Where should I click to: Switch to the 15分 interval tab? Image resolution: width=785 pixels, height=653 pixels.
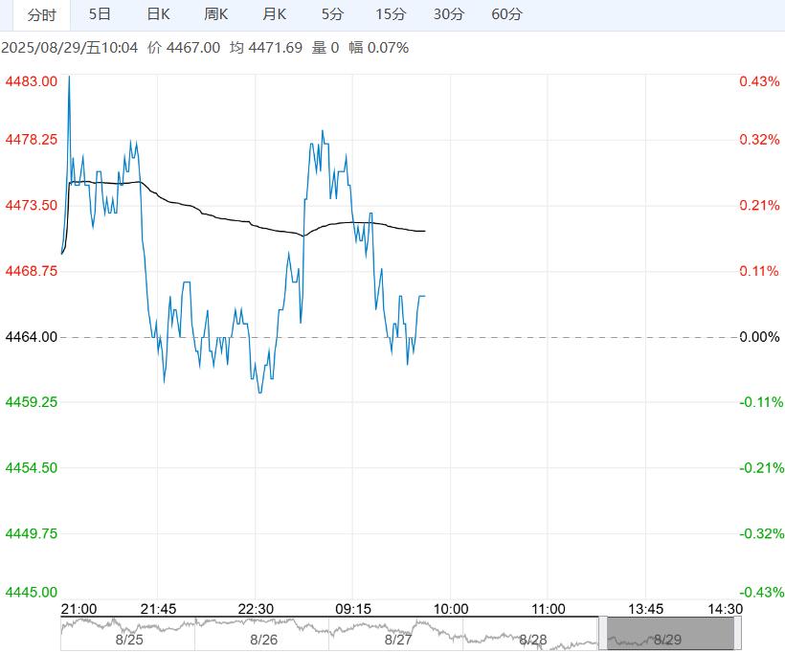pos(391,14)
